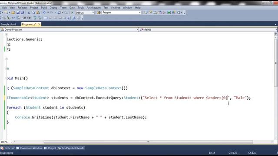
Task: Switch to the Sample.dbml tab
Action: tap(8, 24)
